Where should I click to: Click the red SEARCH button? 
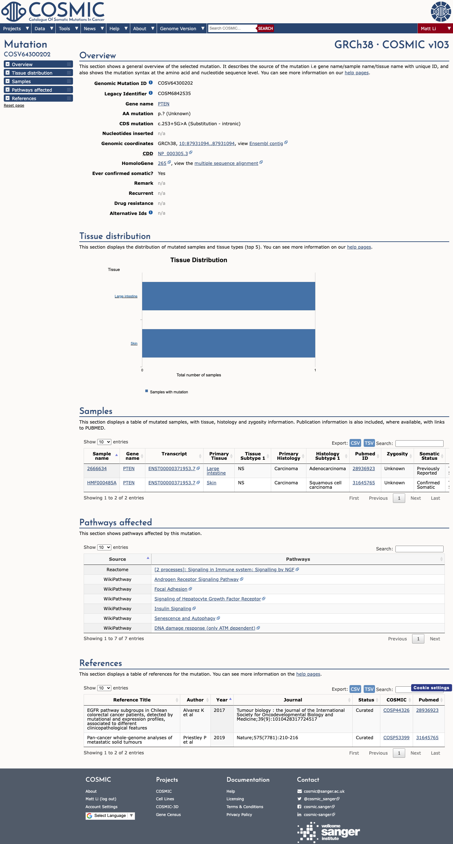coord(265,28)
